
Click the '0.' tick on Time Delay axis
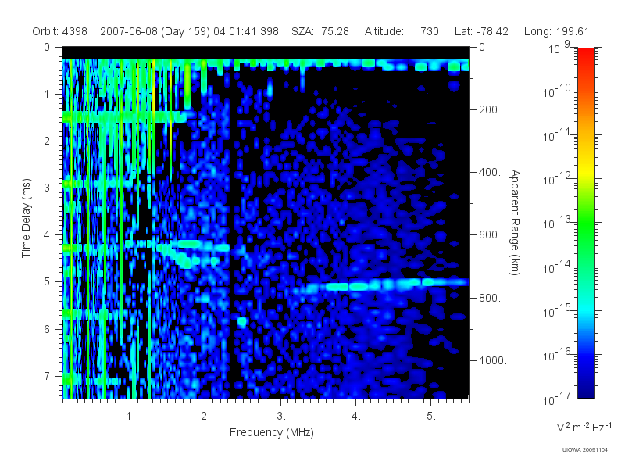point(48,48)
